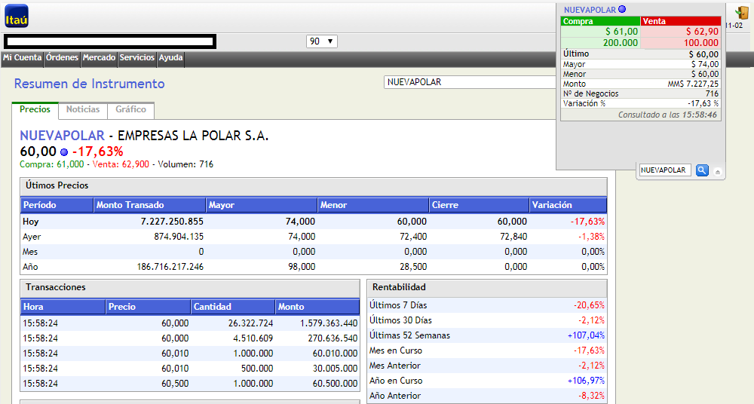Click the NUEVAPOLAR link in the widget title

pyautogui.click(x=590, y=10)
